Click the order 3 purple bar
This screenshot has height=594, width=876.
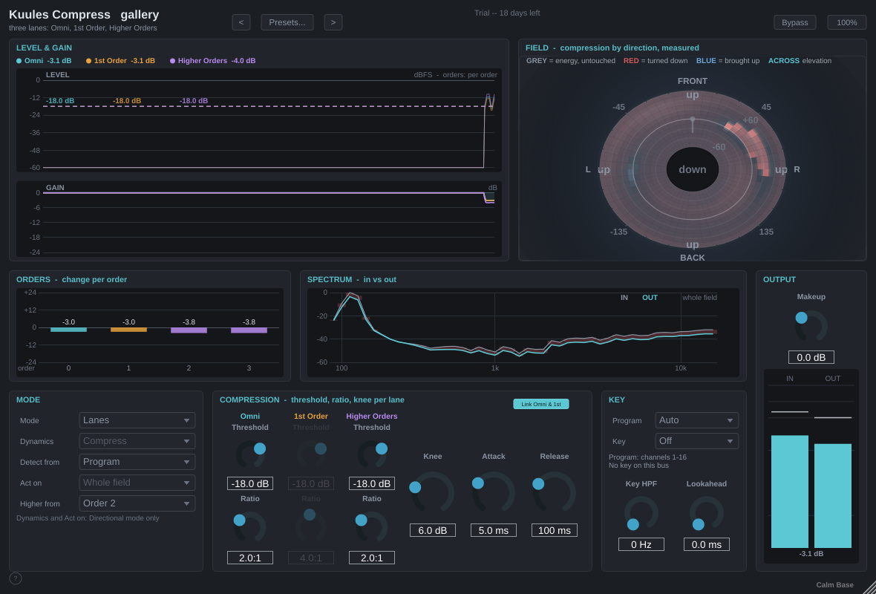pos(249,330)
